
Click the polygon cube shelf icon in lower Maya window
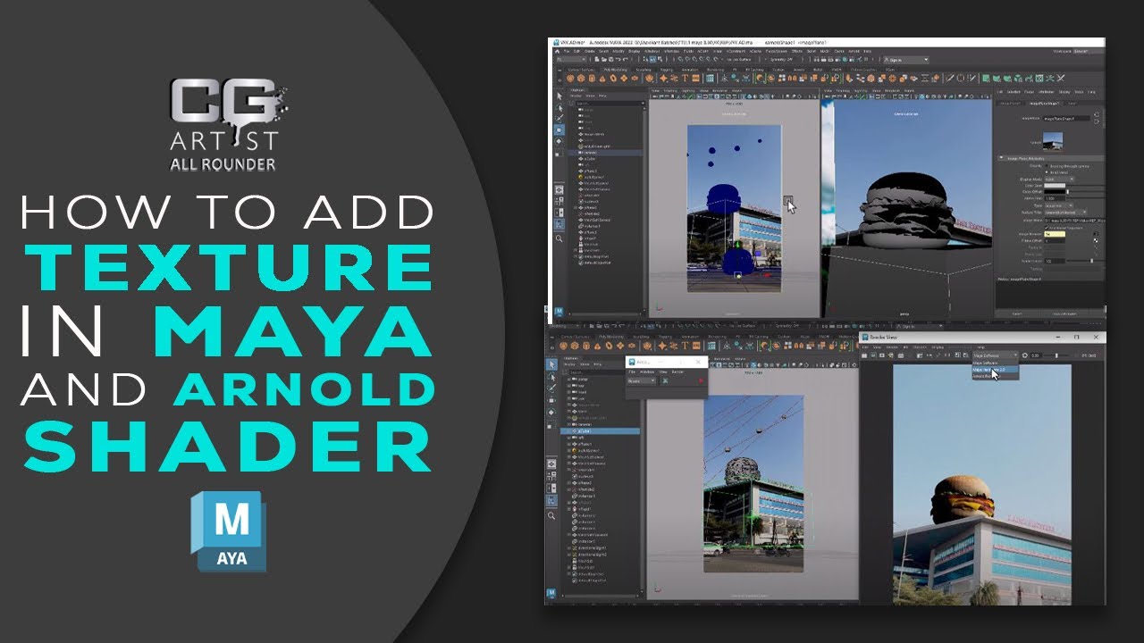point(575,346)
